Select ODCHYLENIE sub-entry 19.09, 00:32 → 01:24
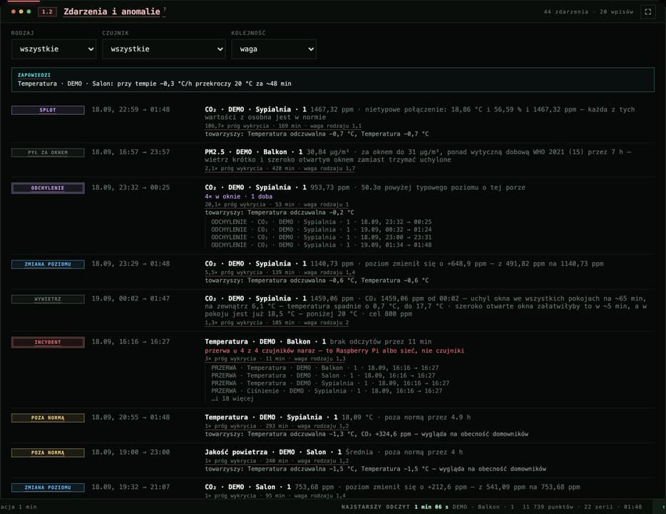This screenshot has height=514, width=666. tap(322, 230)
